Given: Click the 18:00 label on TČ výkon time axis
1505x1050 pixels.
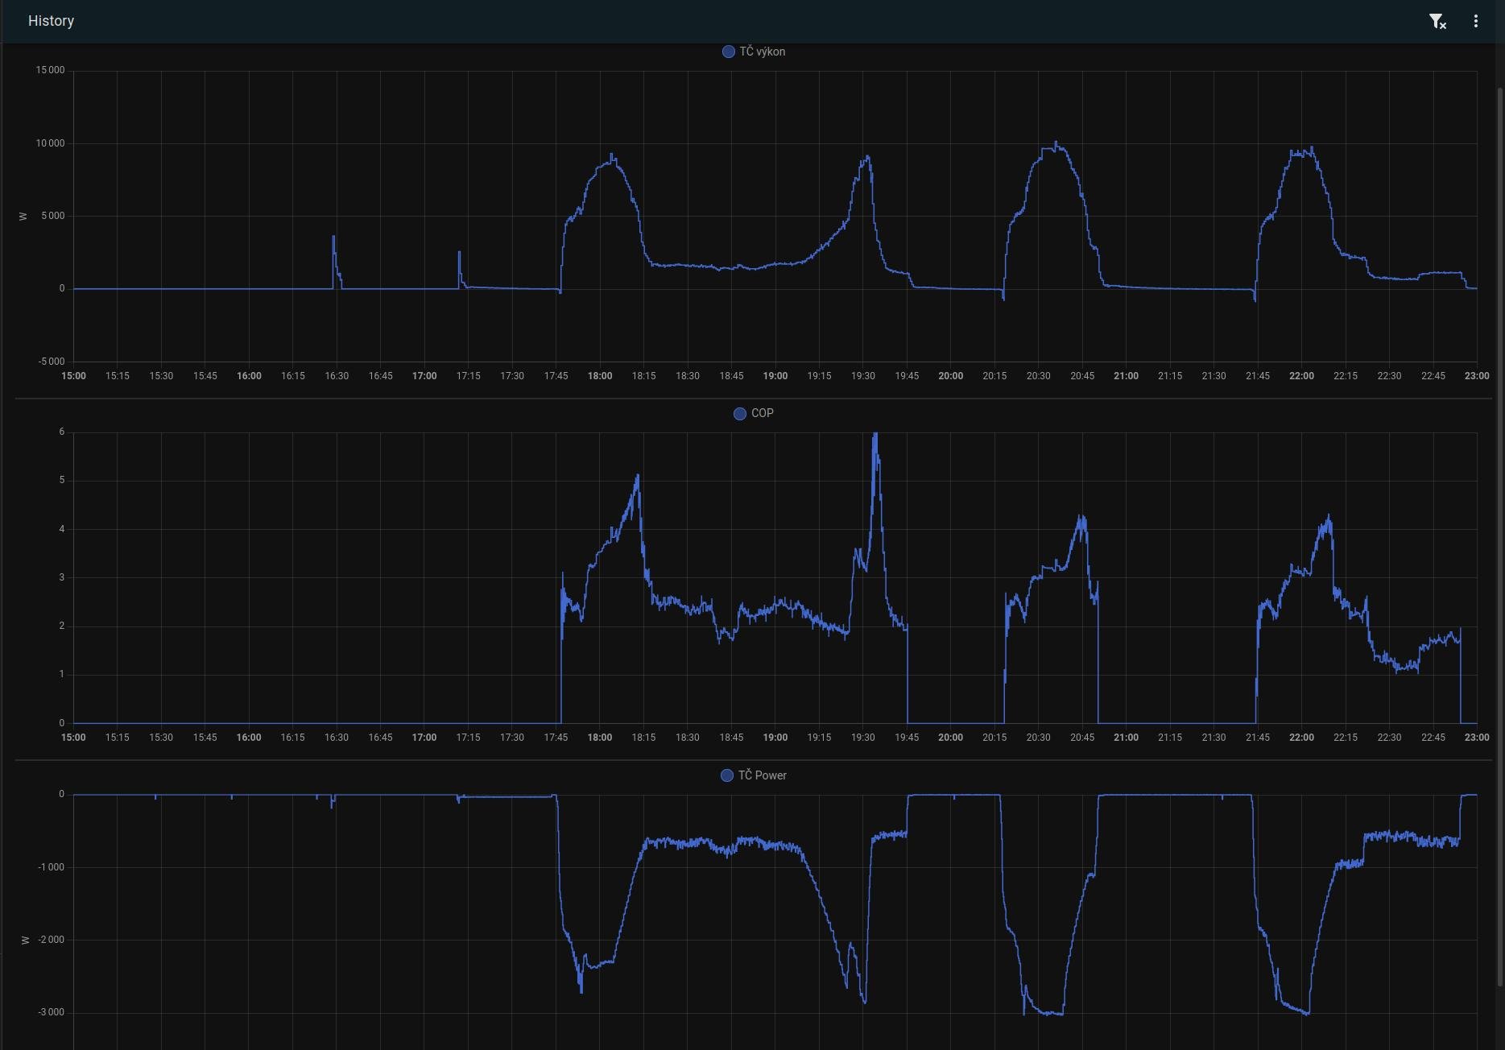Looking at the screenshot, I should pyautogui.click(x=600, y=376).
